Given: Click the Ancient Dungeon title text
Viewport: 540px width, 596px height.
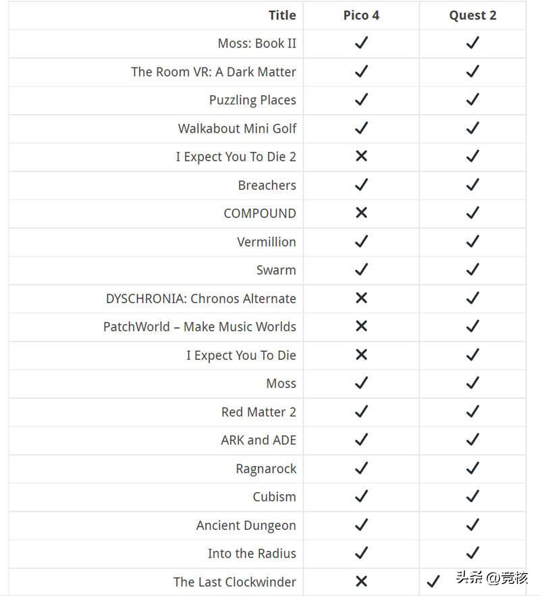Looking at the screenshot, I should [x=246, y=525].
